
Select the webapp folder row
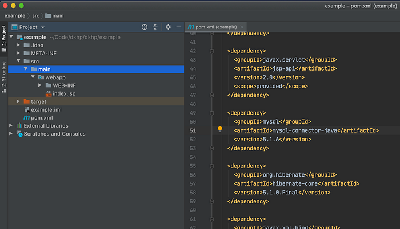click(x=96, y=77)
